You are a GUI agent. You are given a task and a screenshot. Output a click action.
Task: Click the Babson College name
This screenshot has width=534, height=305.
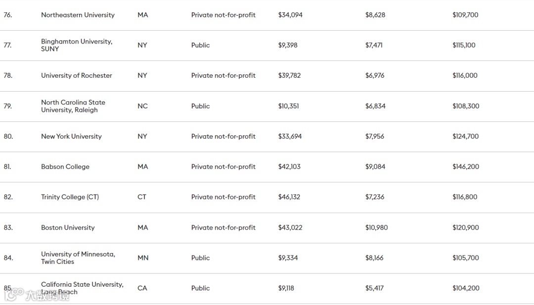(x=65, y=166)
